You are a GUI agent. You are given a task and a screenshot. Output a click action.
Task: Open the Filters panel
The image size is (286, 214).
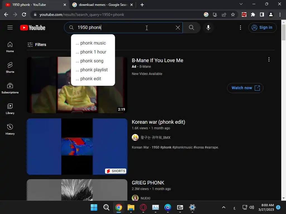click(x=37, y=45)
